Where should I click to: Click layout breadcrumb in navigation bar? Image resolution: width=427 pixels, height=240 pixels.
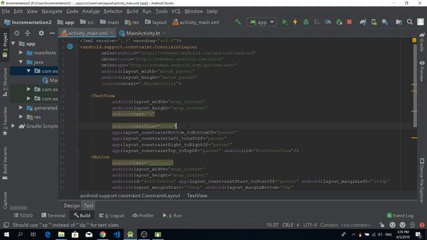click(155, 22)
